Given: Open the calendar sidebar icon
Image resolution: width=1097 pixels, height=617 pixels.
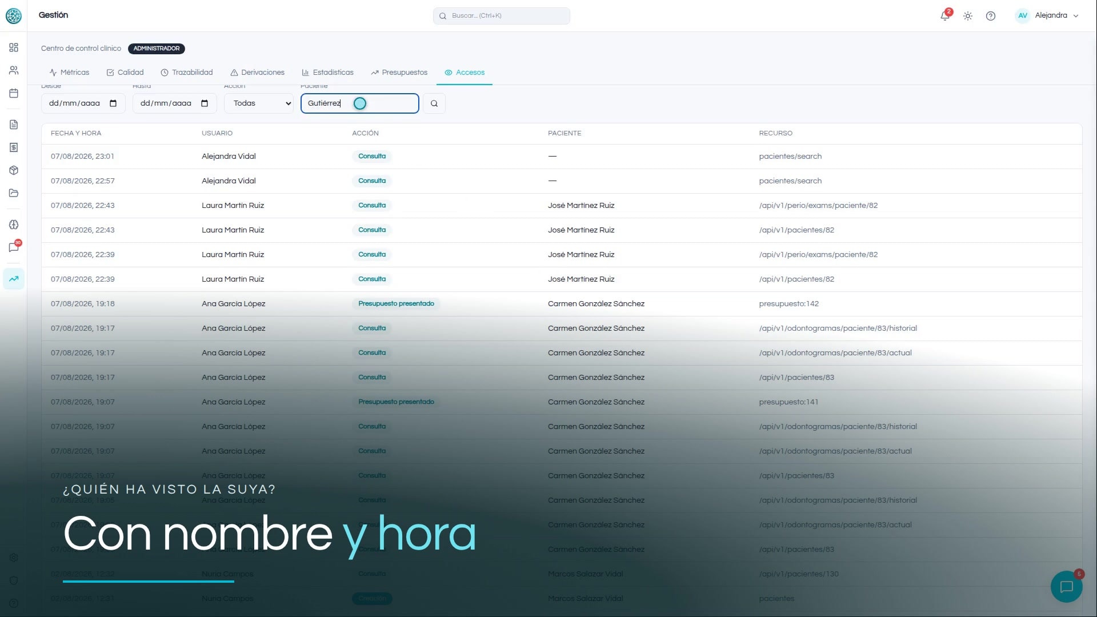Looking at the screenshot, I should coord(14,93).
